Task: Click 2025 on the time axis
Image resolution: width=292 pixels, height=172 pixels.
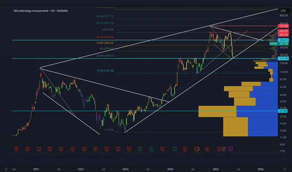Action: click(x=216, y=169)
